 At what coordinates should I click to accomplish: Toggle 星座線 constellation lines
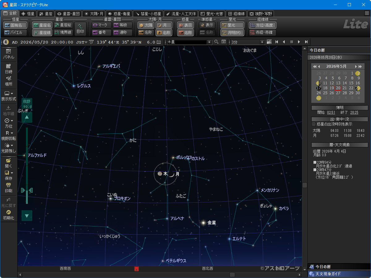pyautogui.click(x=42, y=32)
